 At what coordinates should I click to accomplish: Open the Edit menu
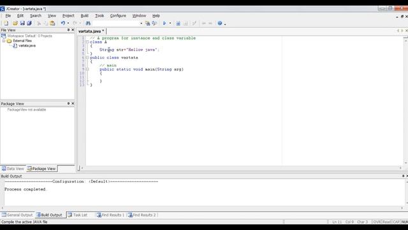[20, 15]
